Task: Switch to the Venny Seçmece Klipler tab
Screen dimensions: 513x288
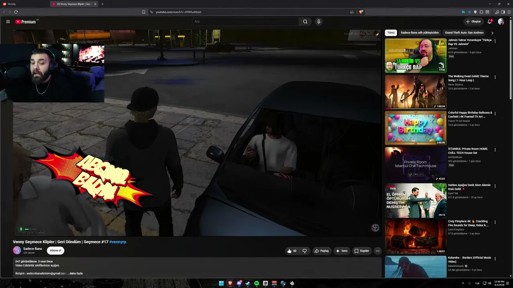Action: point(72,4)
